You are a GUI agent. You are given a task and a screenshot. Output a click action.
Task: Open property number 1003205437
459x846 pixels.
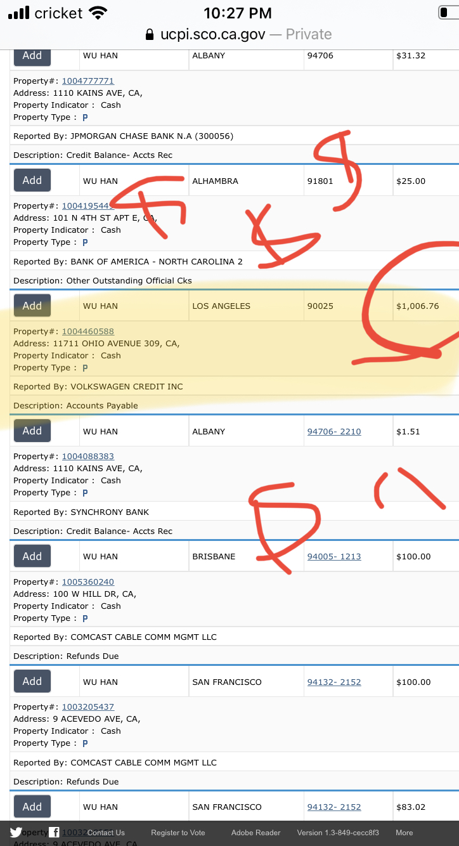tap(87, 706)
